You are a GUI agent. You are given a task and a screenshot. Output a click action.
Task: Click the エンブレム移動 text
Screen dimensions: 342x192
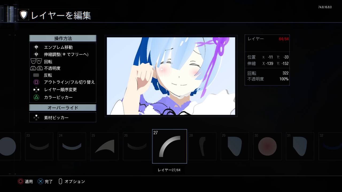[58, 47]
